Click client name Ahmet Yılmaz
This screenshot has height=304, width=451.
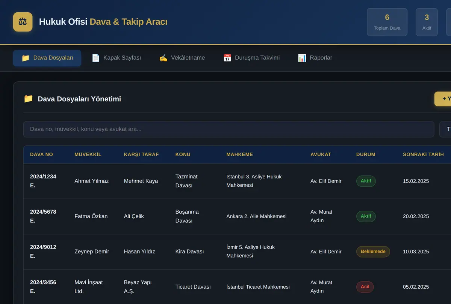92,181
